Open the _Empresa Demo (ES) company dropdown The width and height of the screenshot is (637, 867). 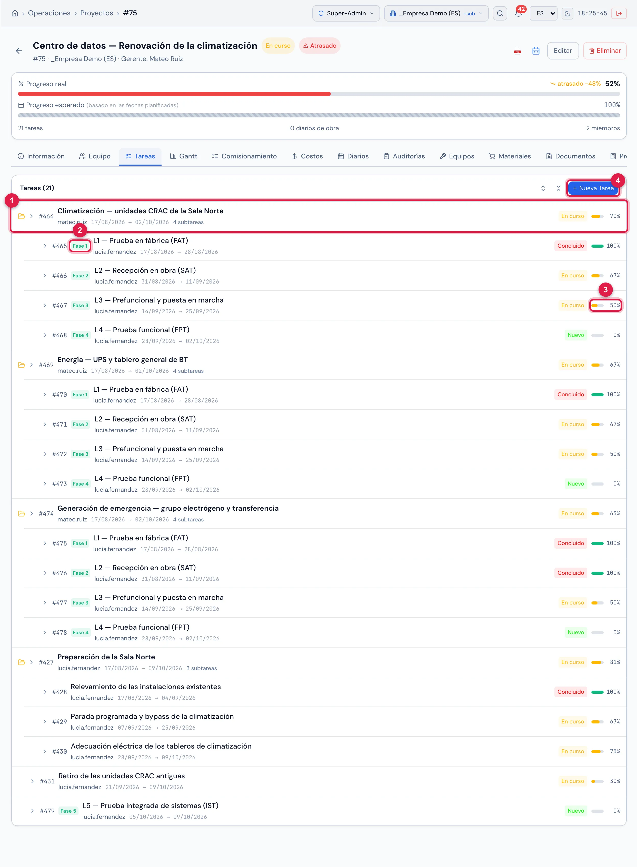(436, 13)
